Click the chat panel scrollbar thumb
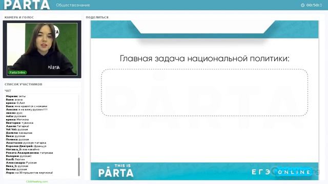This screenshot has height=184, width=328. pos(79,167)
